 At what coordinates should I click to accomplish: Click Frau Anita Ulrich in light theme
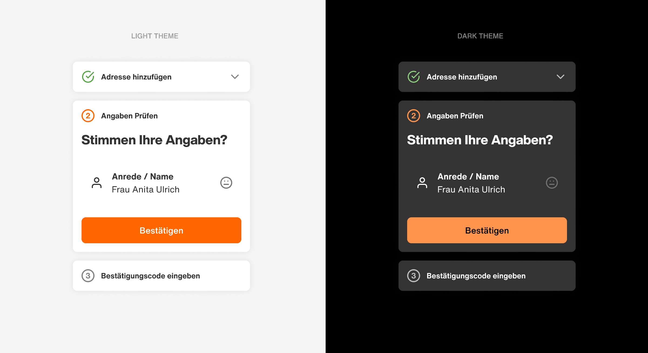coord(146,189)
